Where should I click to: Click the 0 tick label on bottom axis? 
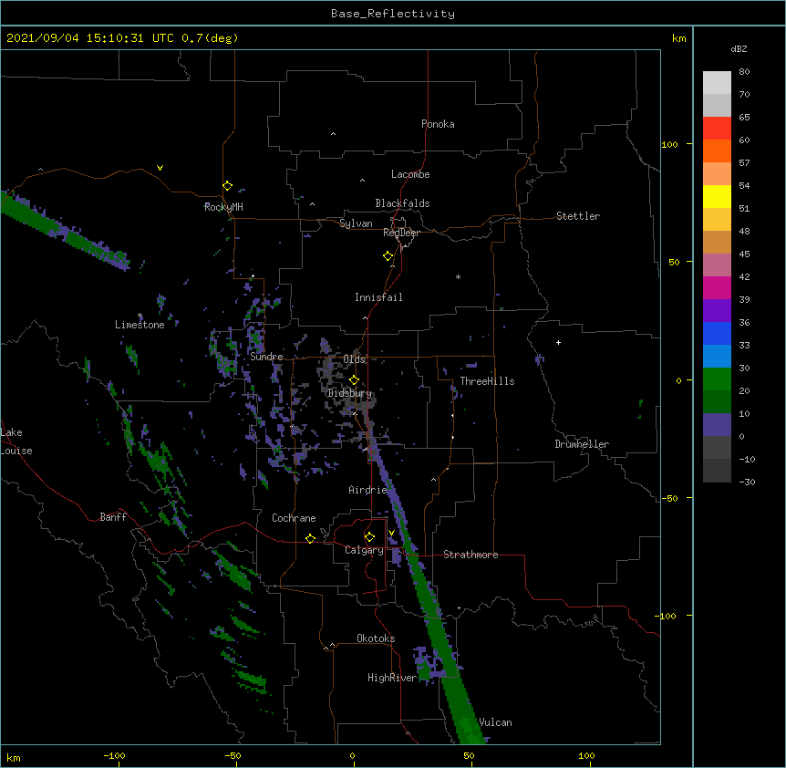pyautogui.click(x=352, y=755)
